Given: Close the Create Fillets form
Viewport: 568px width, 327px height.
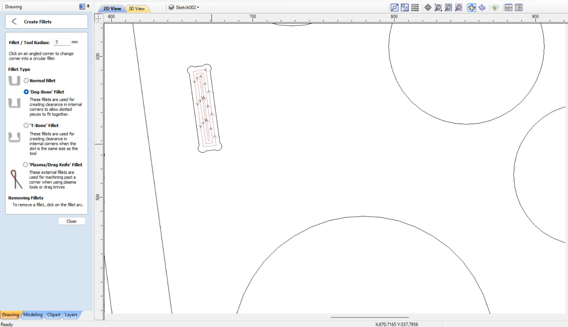Looking at the screenshot, I should coord(71,221).
